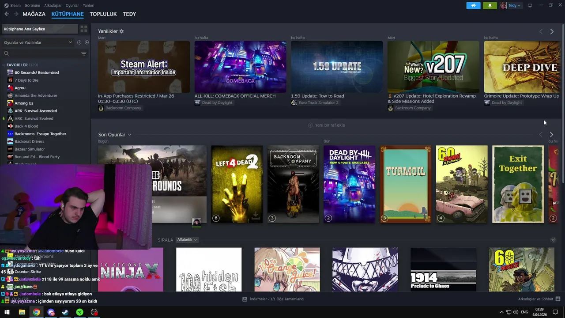Open the Oyunlar menu
This screenshot has width=565, height=318.
(x=72, y=5)
